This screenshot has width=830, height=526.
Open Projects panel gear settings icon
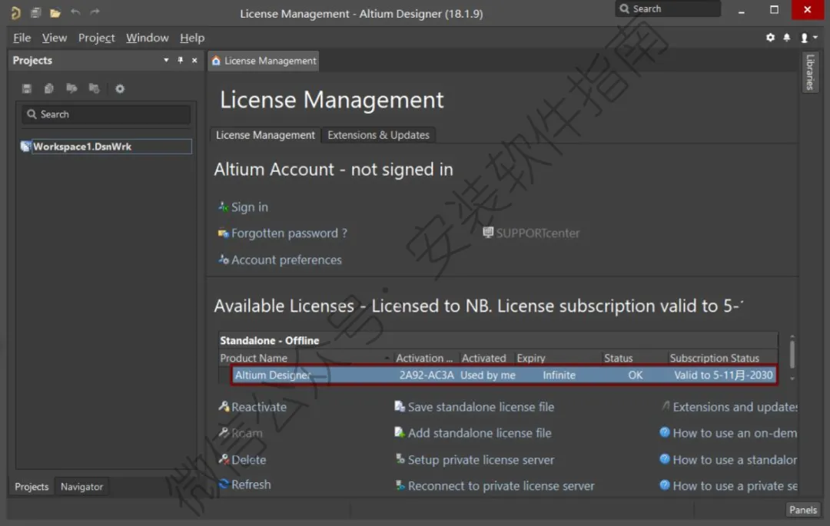(120, 89)
